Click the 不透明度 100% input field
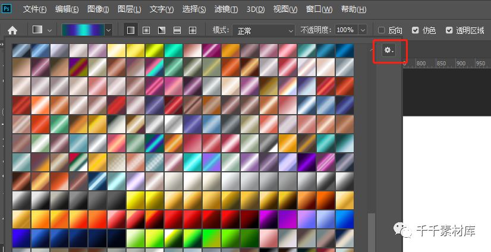Screen dimensions: 491x252 click(347, 30)
